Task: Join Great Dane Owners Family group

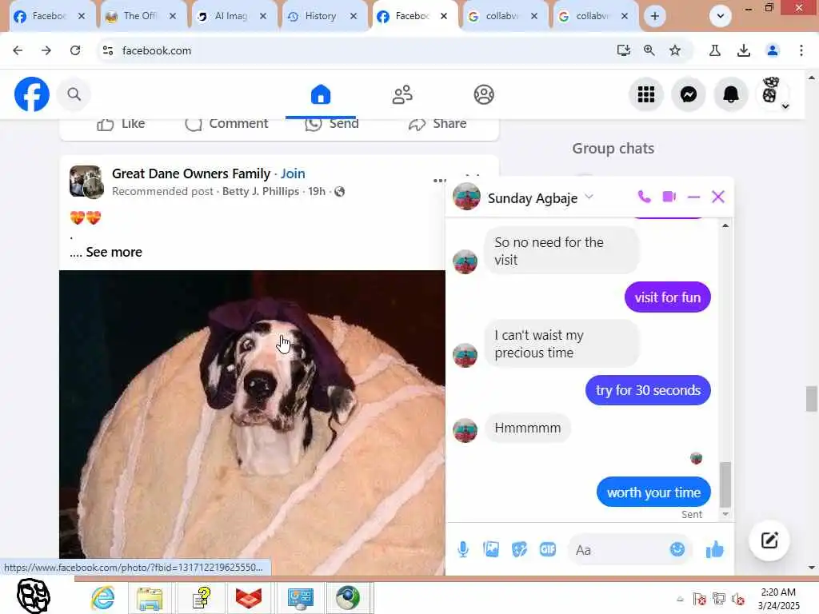Action: (293, 173)
